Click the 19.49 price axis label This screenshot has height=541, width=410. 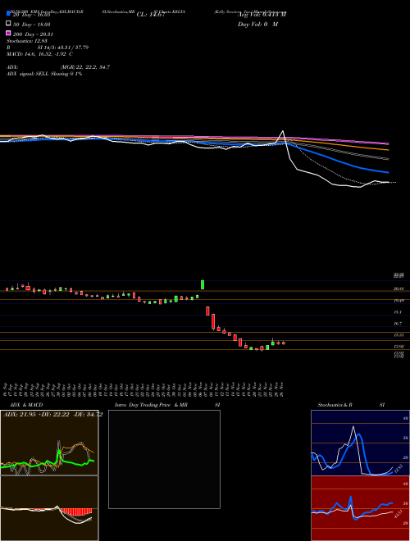(x=399, y=301)
